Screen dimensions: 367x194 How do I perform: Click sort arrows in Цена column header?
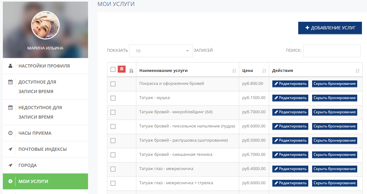tap(264, 71)
